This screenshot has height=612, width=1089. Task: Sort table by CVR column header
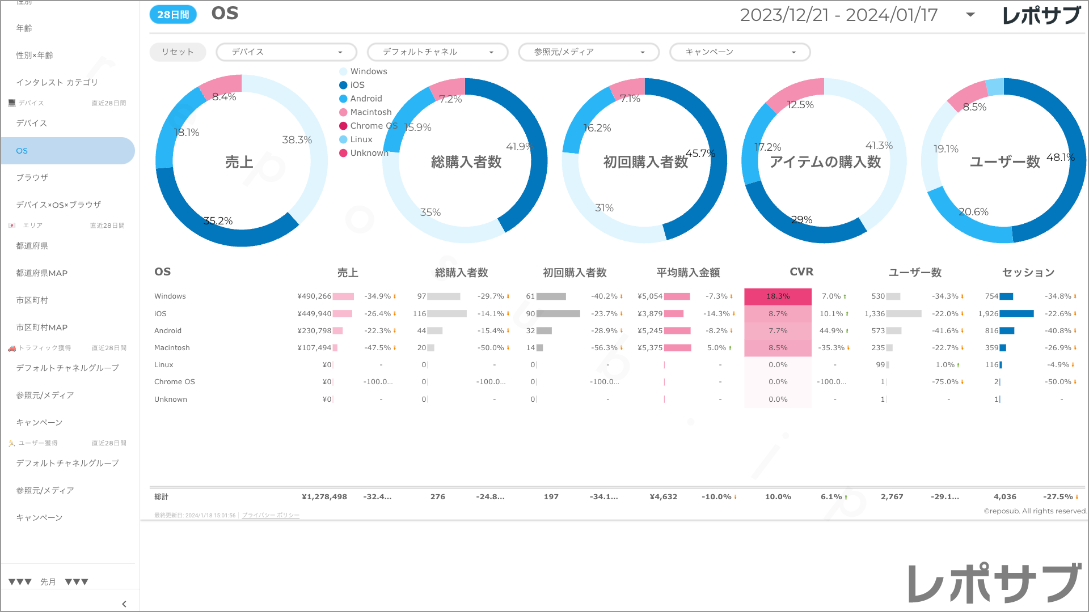801,272
